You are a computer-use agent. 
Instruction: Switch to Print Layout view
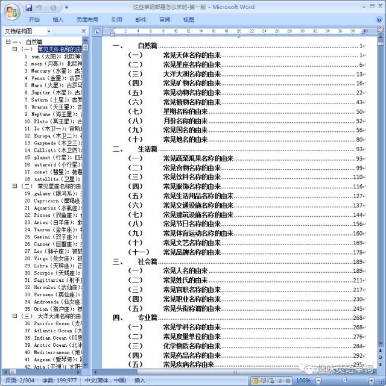pyautogui.click(x=255, y=381)
